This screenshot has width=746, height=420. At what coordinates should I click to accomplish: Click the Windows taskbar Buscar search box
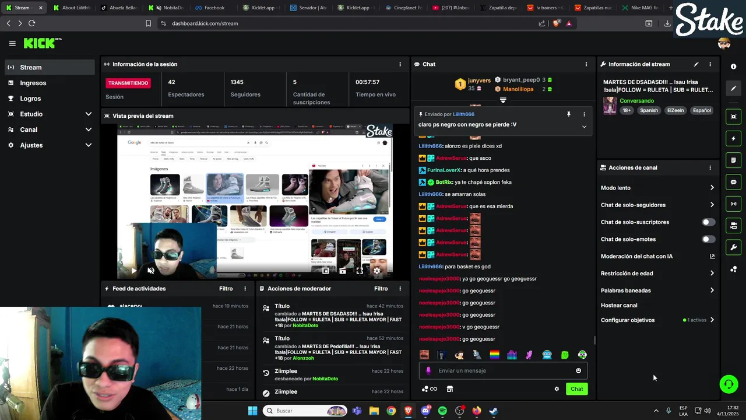[x=305, y=411]
